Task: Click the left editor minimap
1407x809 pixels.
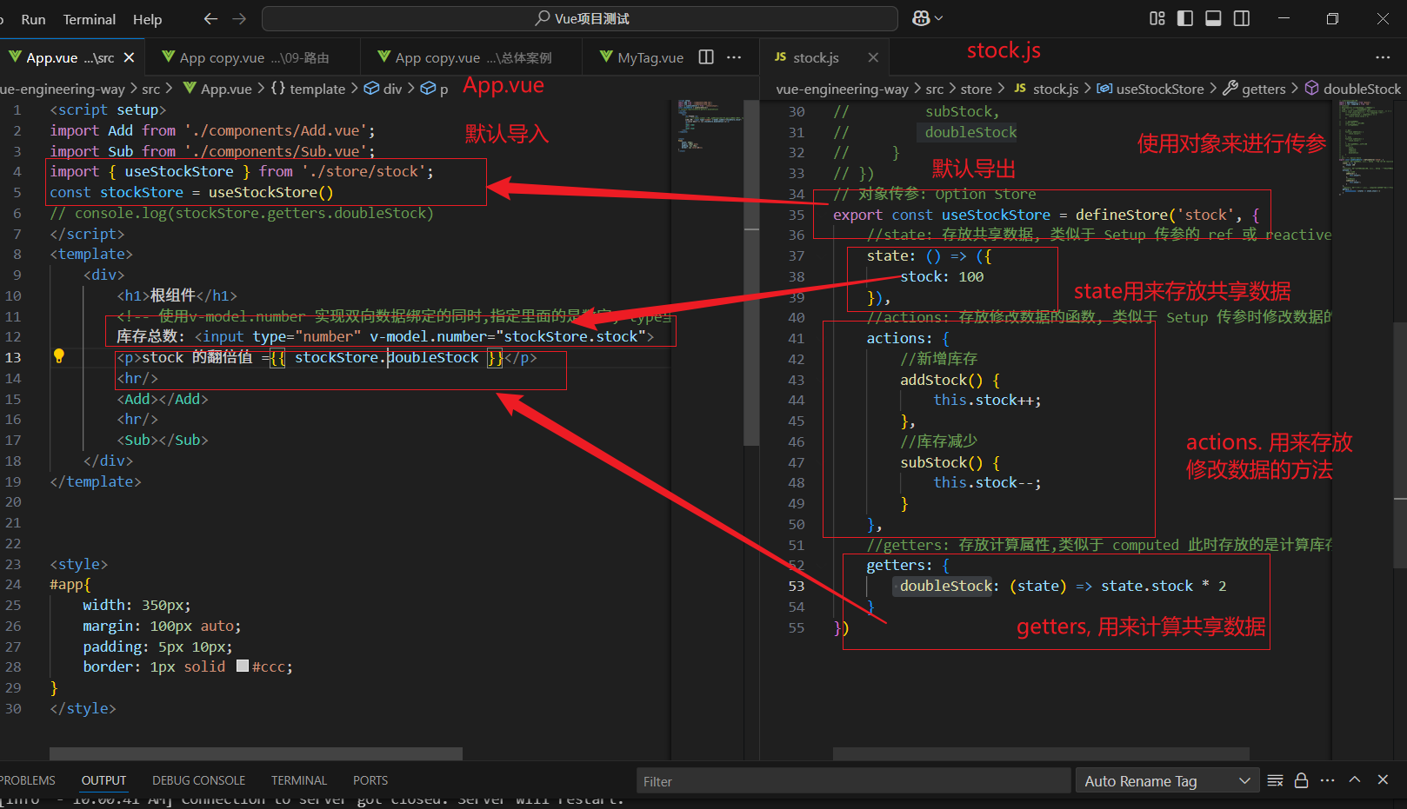Action: 707,126
